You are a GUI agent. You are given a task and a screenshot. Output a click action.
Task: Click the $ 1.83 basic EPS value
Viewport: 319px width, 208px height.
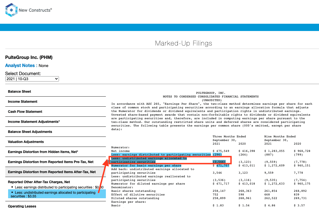(x=218, y=205)
